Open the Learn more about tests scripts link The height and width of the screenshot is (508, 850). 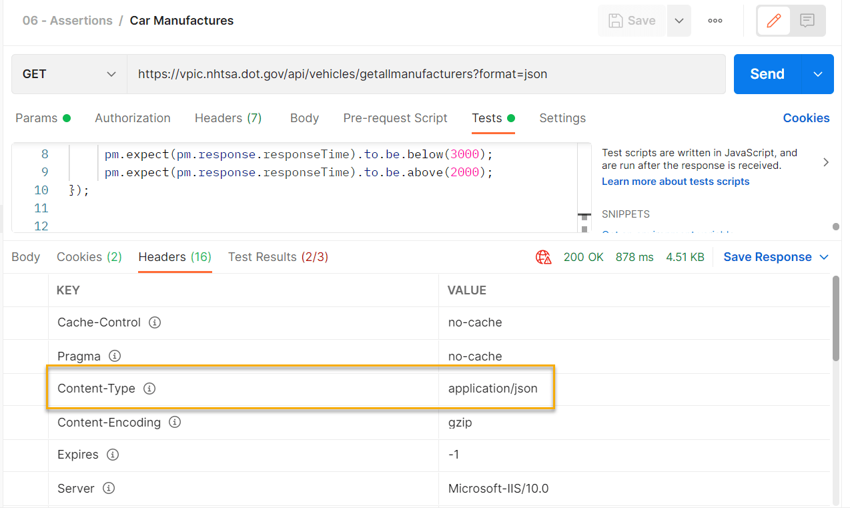pos(675,182)
